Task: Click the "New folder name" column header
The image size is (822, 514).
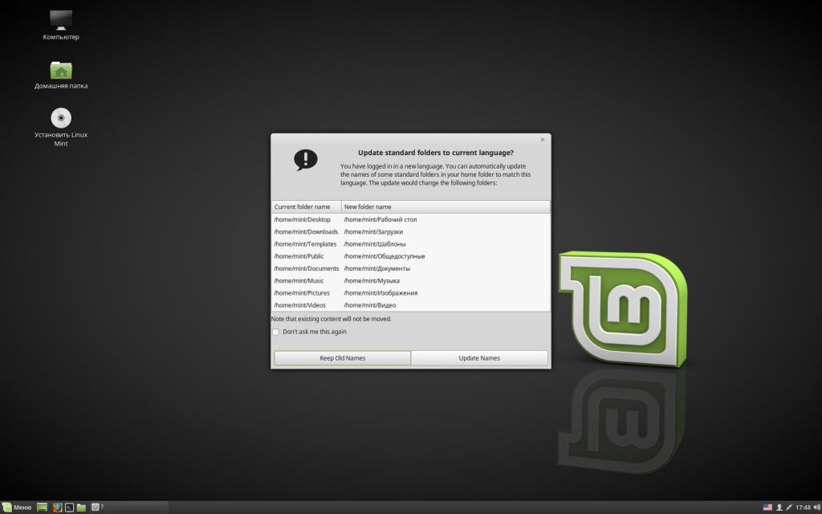Action: [x=446, y=206]
